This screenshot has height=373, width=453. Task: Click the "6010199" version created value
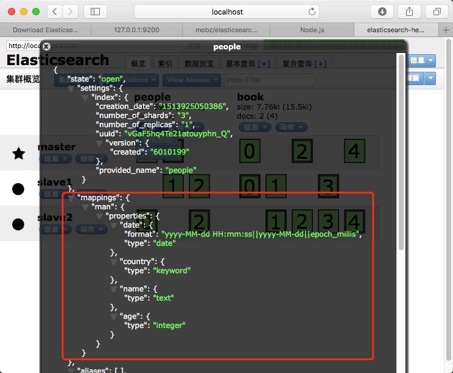tap(170, 152)
